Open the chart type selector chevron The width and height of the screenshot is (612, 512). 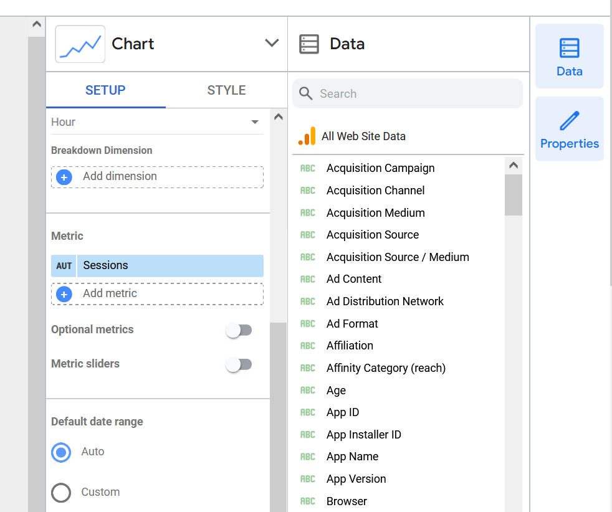[x=272, y=43]
